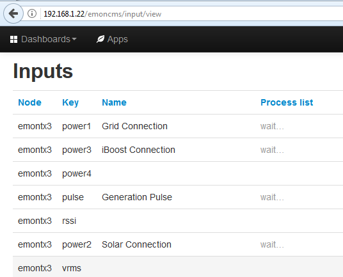Click the vrms input row
Screen dimensions: 343x277
[178, 267]
